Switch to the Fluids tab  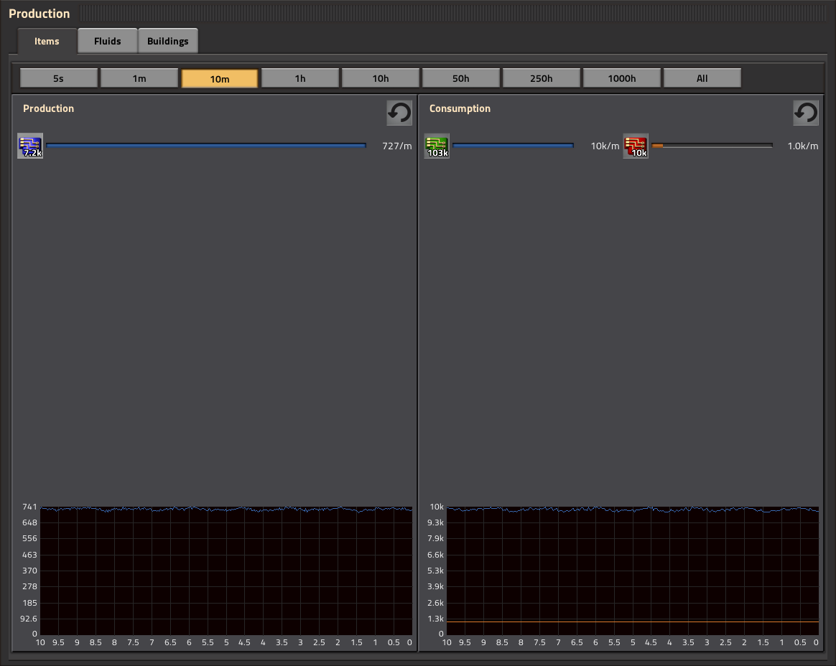click(107, 41)
